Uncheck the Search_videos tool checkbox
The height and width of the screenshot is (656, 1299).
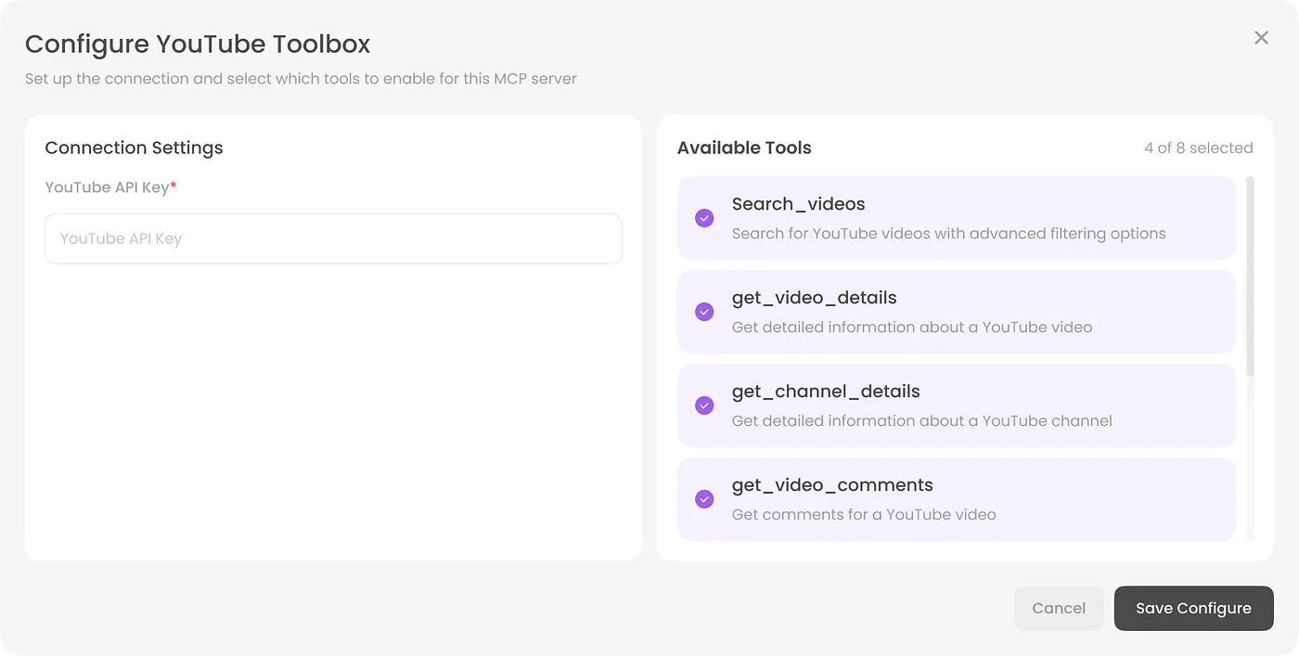(x=704, y=218)
